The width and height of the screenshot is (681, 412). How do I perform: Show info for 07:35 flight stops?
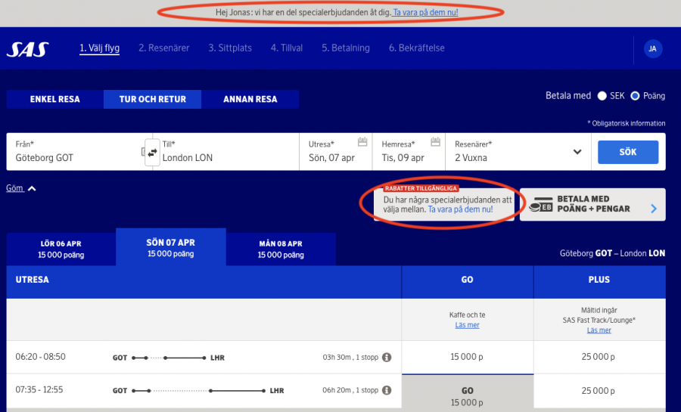(387, 390)
